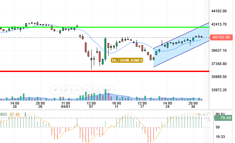Click price axis label 42413.70

point(219,24)
